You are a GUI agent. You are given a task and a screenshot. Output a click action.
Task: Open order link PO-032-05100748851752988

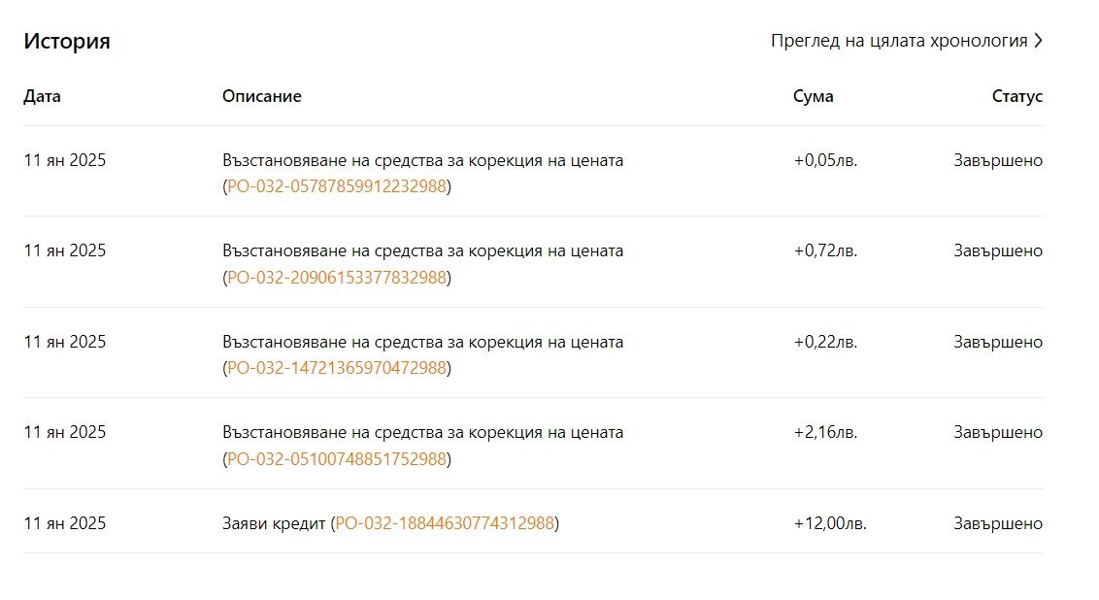pyautogui.click(x=337, y=459)
